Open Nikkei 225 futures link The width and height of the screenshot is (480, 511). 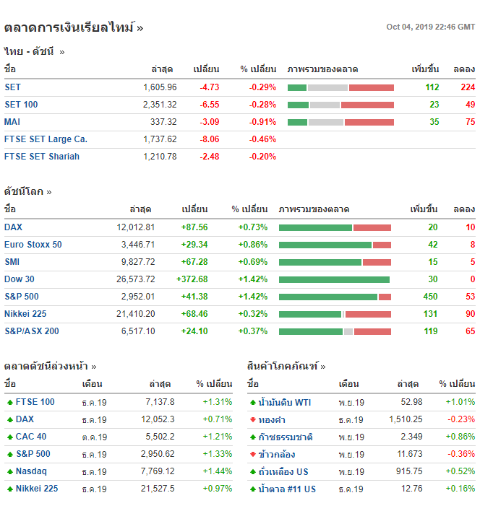(37, 489)
